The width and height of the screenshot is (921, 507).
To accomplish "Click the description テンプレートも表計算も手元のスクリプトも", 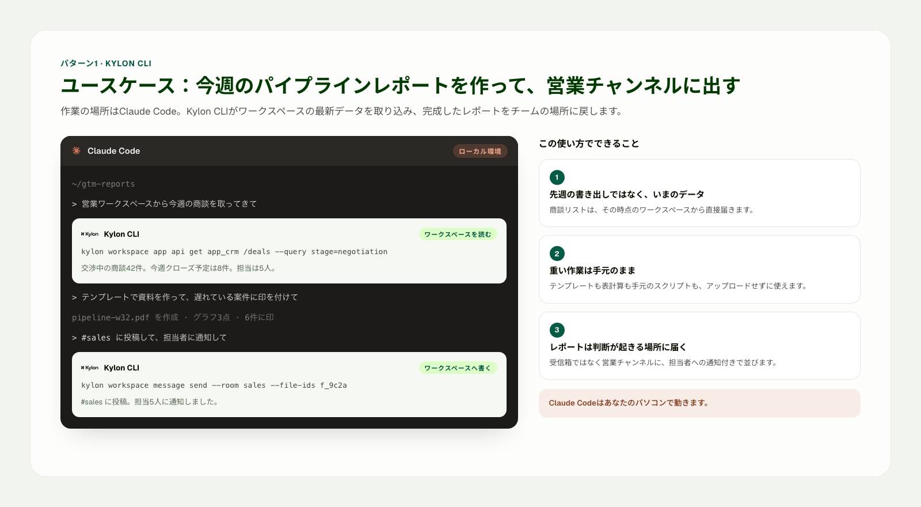I will coord(678,286).
